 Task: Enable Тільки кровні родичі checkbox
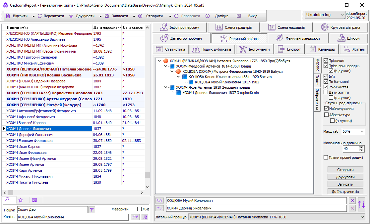pos(326,157)
